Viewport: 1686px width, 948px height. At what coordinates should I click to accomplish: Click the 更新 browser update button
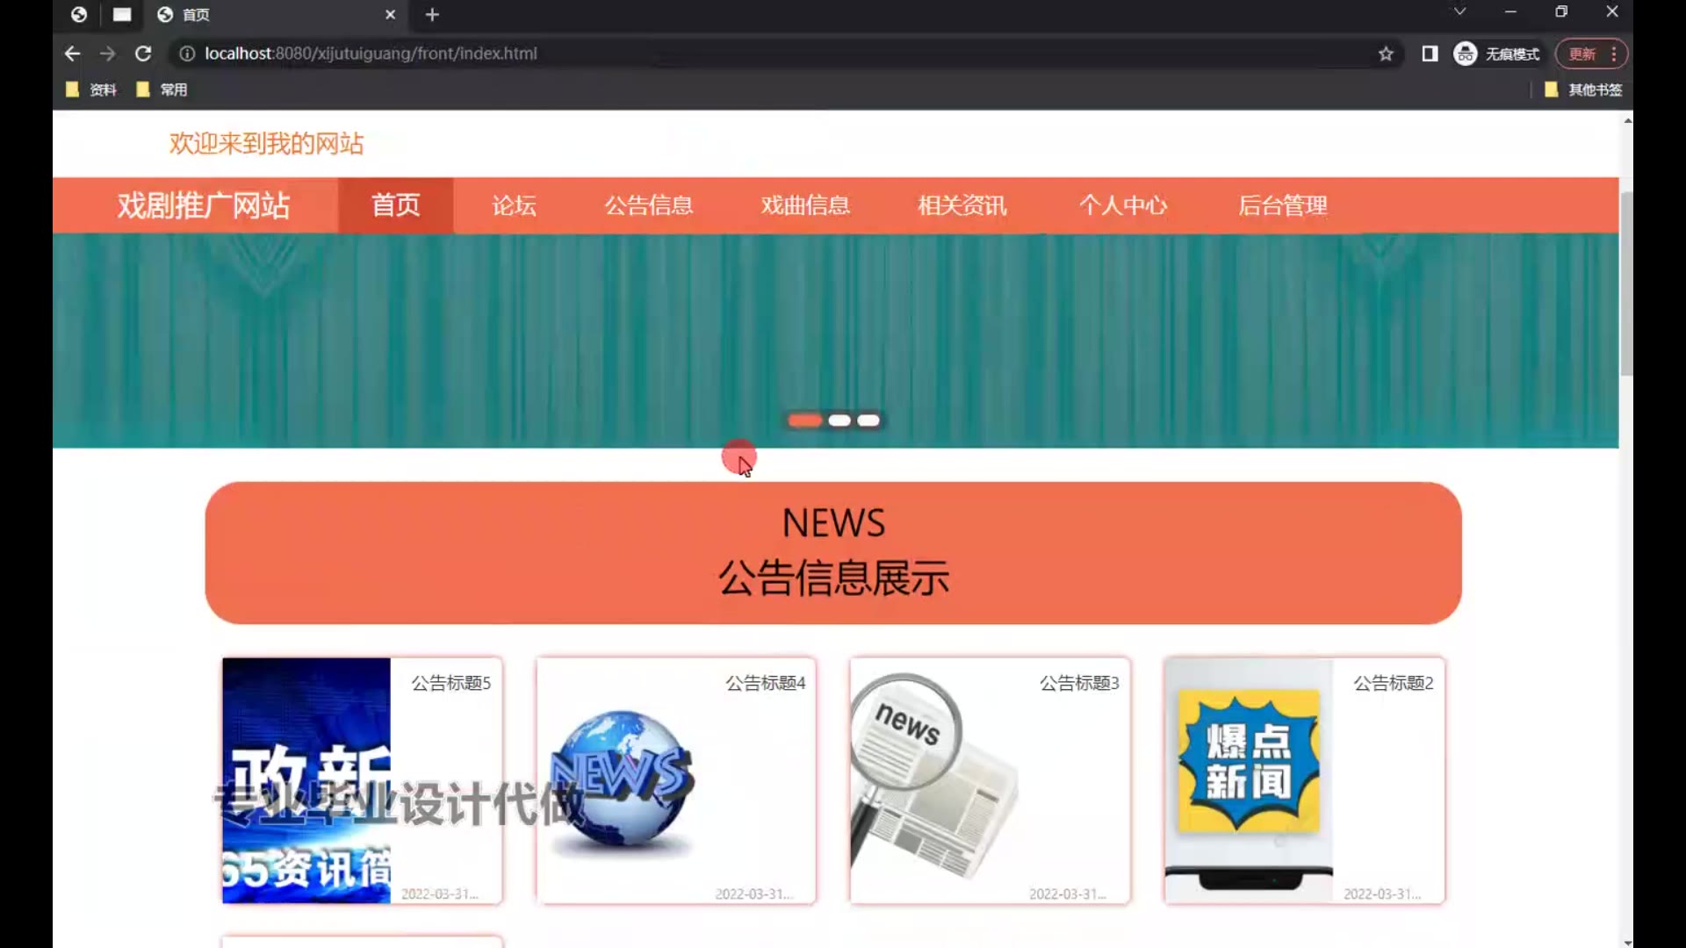click(x=1582, y=54)
